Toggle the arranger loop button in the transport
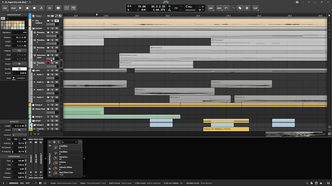Image resolution: width=332 pixels, height=186 pixels. [176, 8]
